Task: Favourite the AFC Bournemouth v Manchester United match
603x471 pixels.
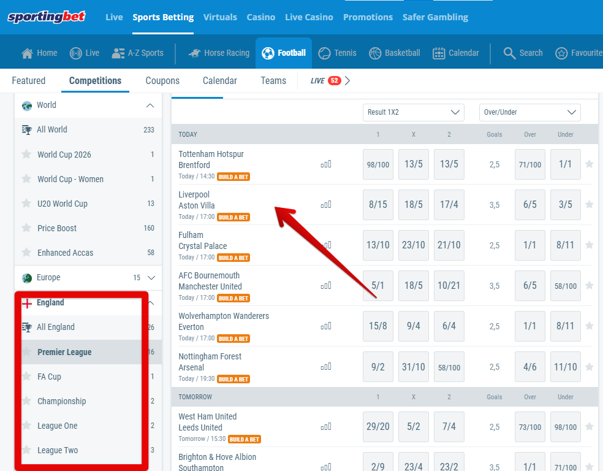Action: pos(589,286)
